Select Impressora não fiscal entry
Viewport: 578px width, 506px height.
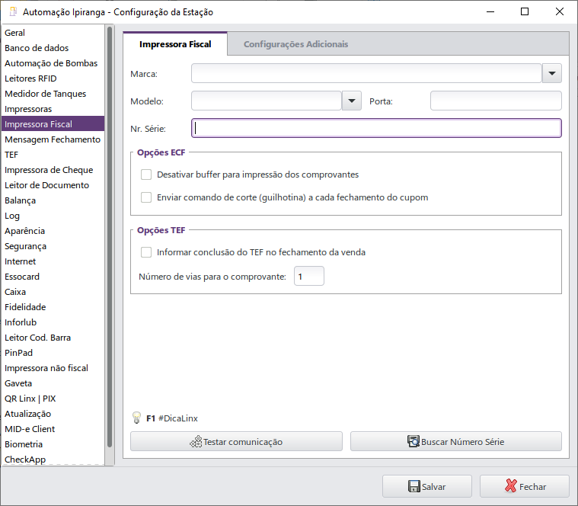point(53,368)
